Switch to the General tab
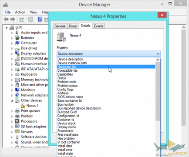Image resolution: width=189 pixels, height=157 pixels. [60, 26]
